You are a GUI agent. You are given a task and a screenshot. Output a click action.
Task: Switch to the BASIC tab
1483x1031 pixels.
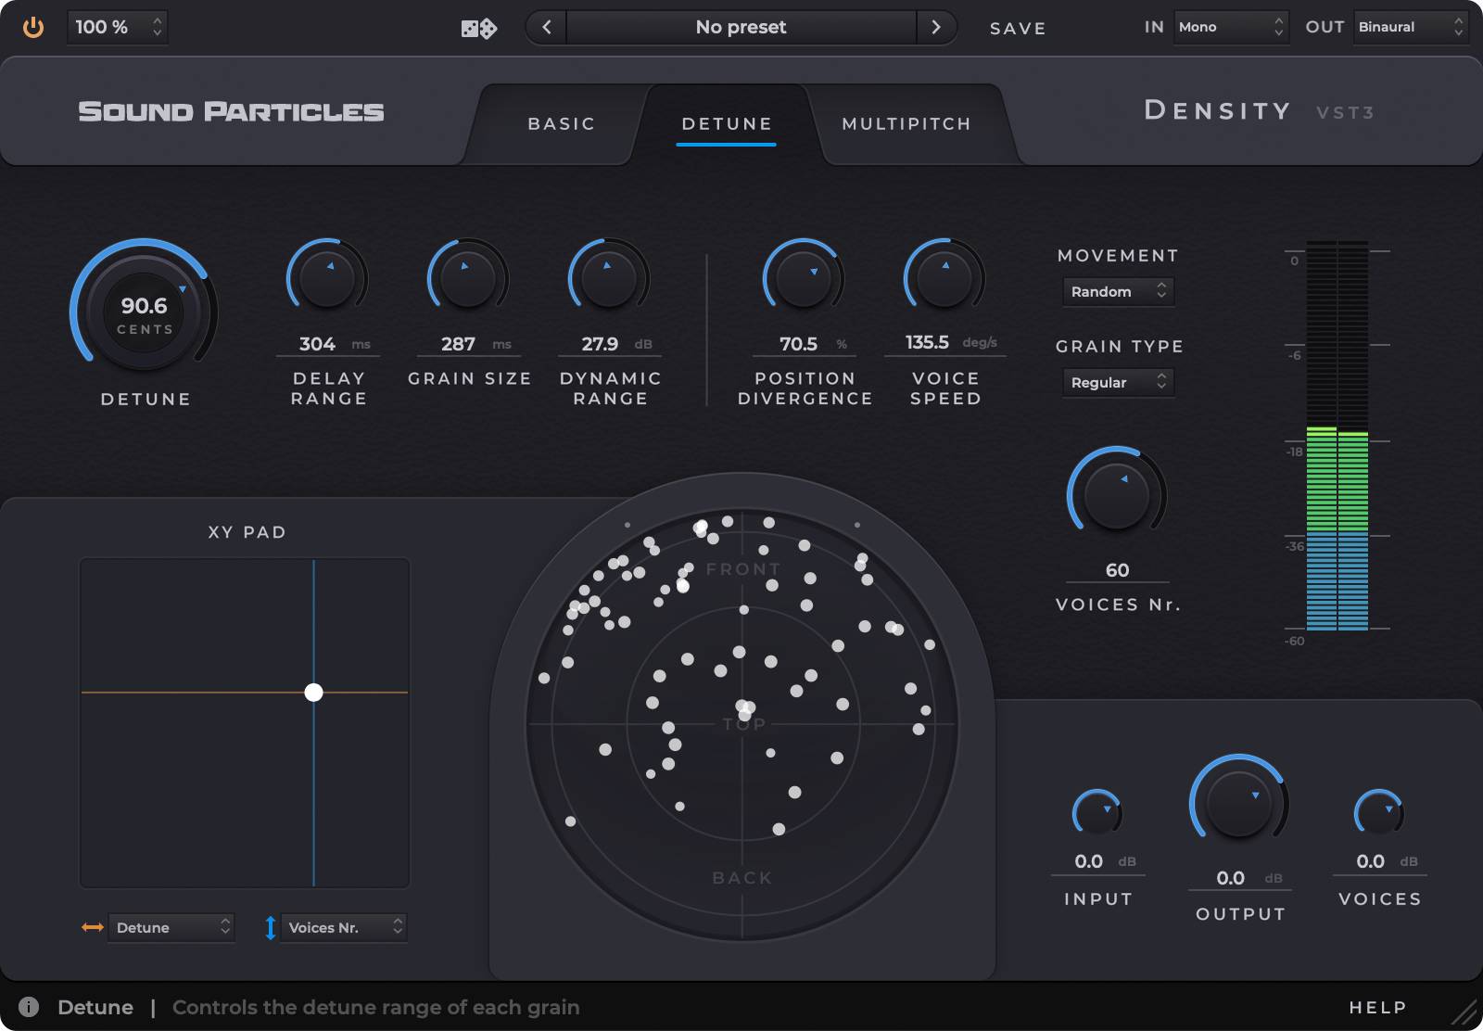point(561,122)
